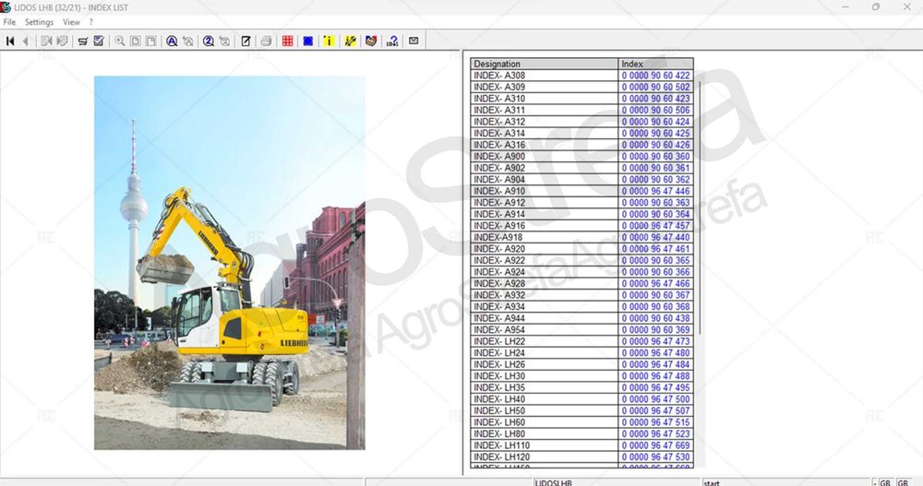Select the INDEX- A312 row

[x=581, y=122]
